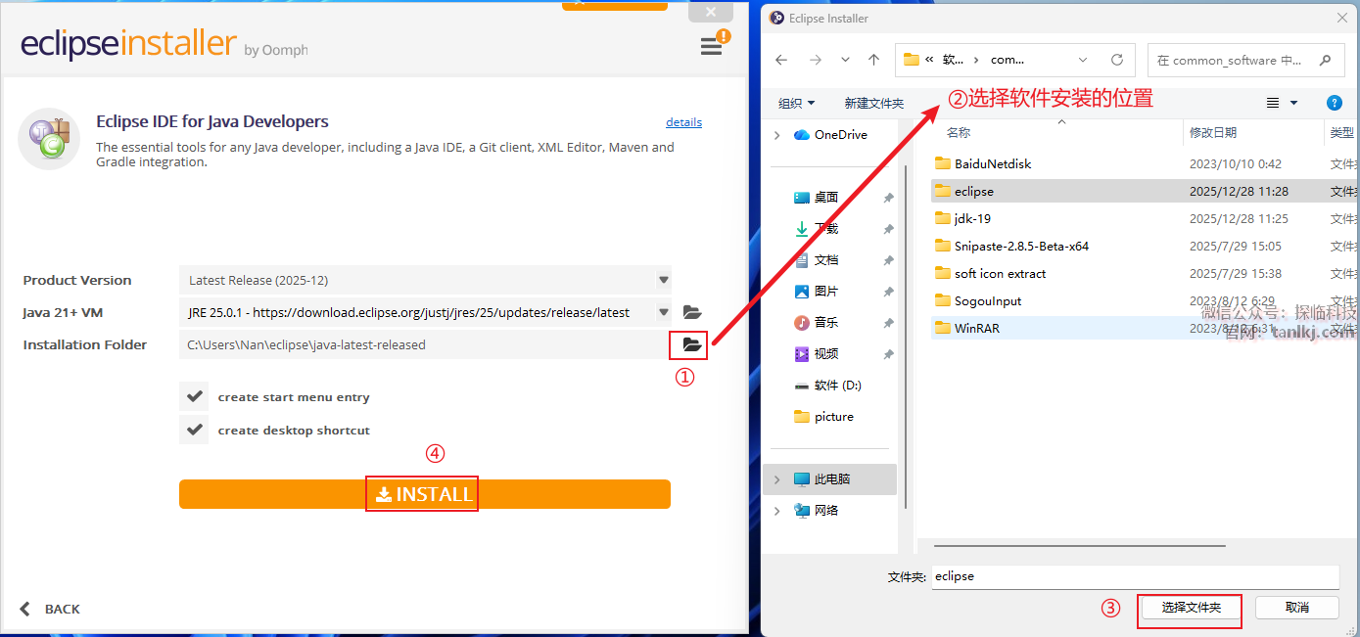Expand the OneDrive tree node
The width and height of the screenshot is (1360, 637).
(777, 135)
